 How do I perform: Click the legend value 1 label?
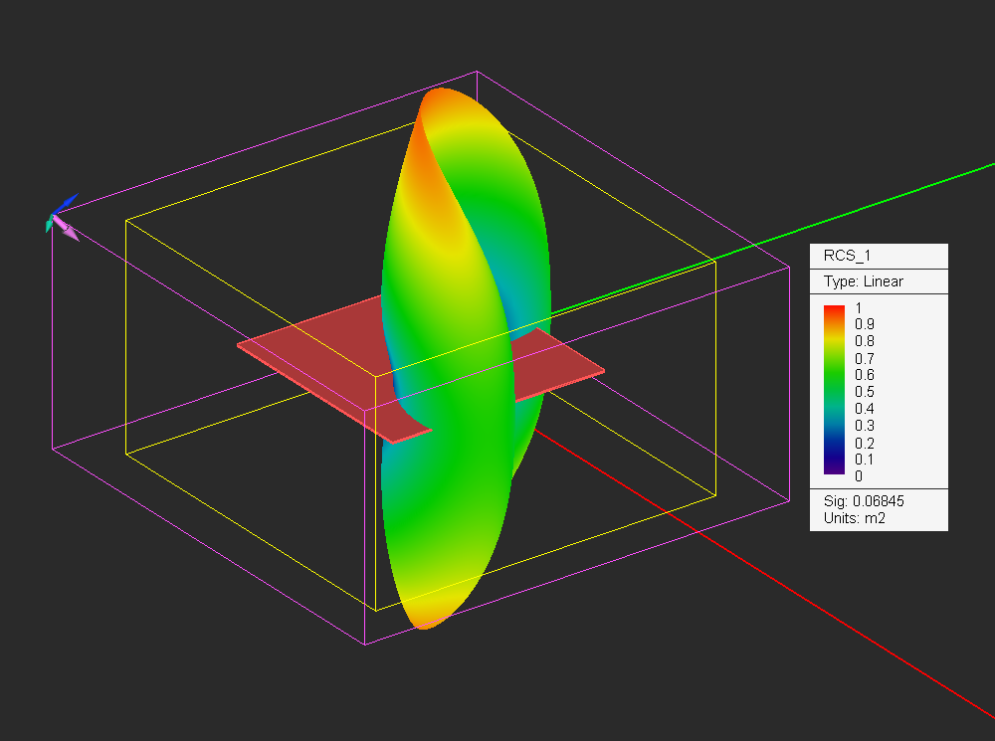(859, 308)
